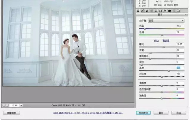
Task: Open the Camera Calibration panel icon
Action: coord(170,11)
